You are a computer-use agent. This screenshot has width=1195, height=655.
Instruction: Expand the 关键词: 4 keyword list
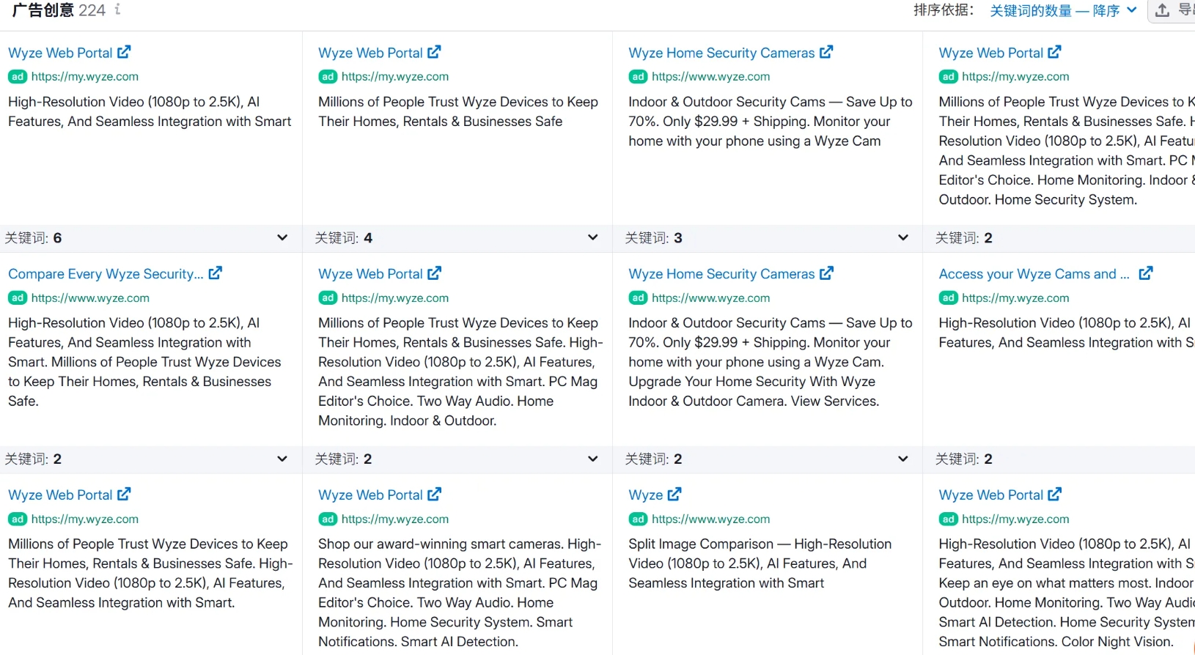[x=592, y=237]
